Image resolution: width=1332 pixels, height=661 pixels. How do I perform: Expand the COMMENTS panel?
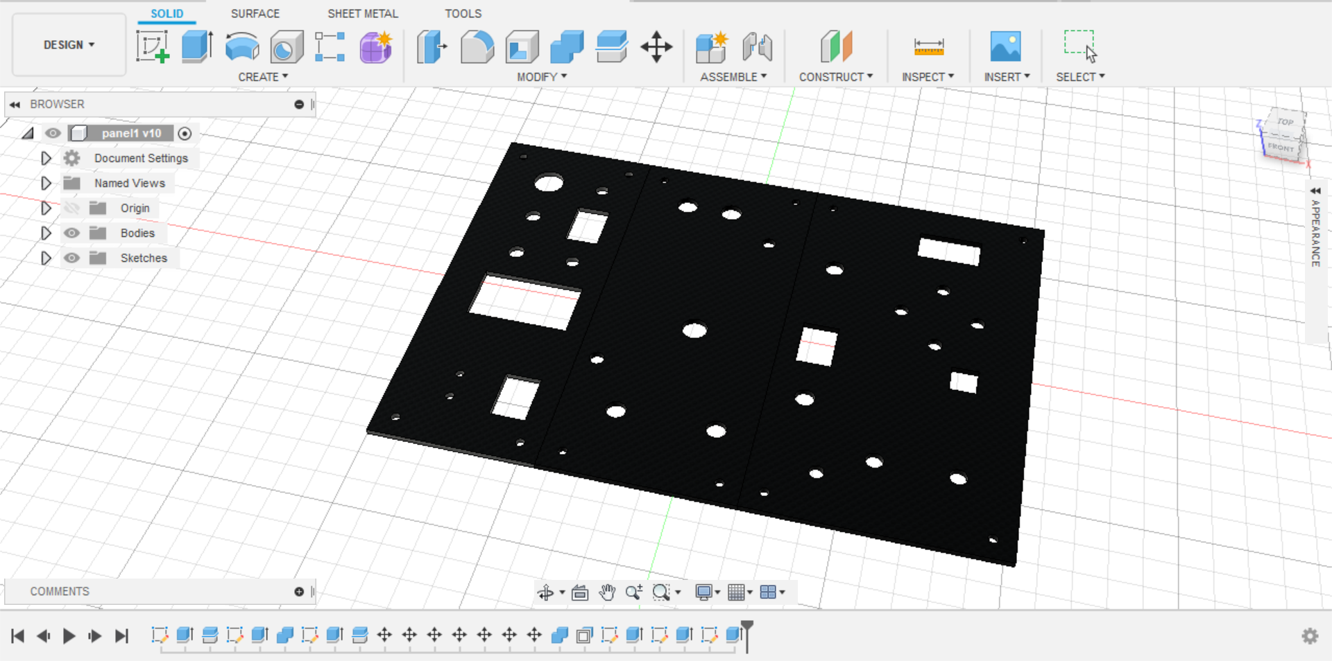pos(299,592)
